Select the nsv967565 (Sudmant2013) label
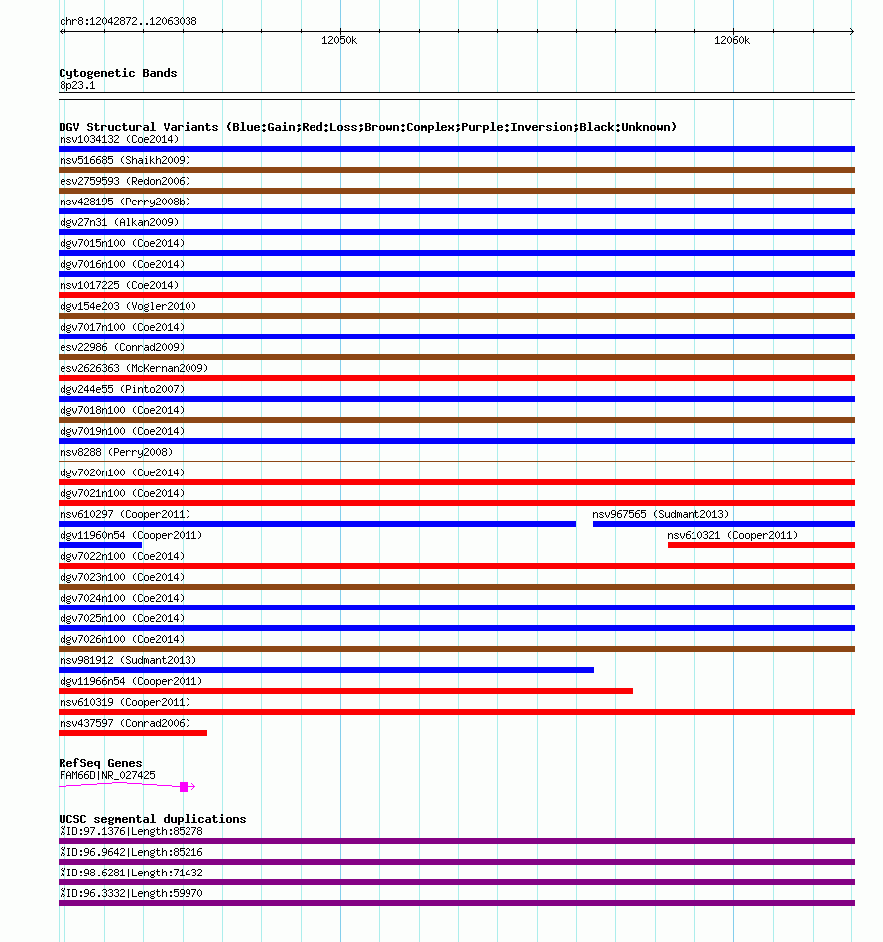Screen dimensions: 883x942 [x=661, y=514]
